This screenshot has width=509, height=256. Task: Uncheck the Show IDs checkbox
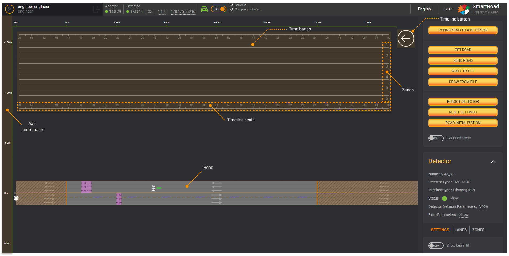[232, 5]
